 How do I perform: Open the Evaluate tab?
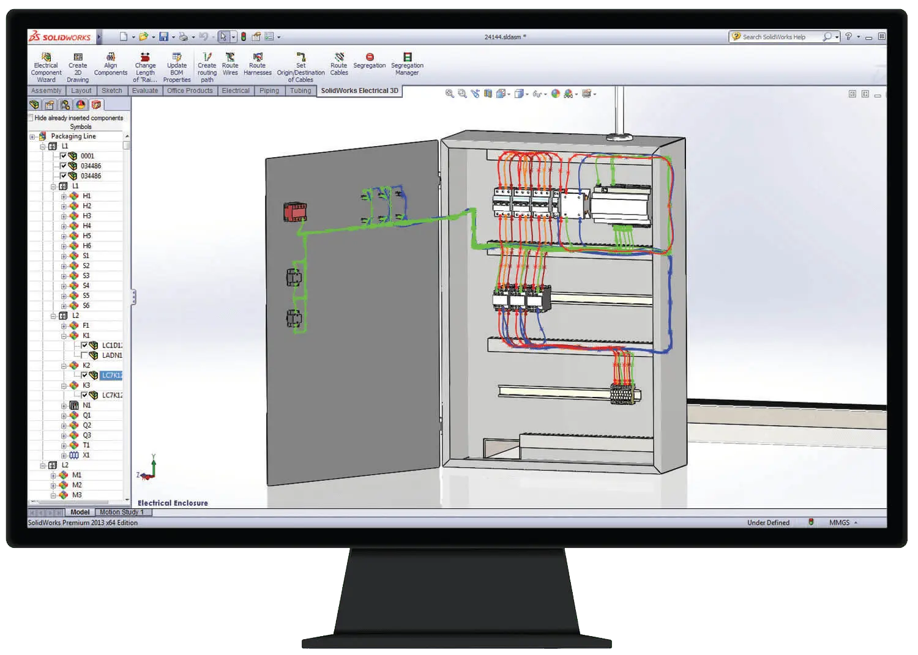click(x=145, y=91)
